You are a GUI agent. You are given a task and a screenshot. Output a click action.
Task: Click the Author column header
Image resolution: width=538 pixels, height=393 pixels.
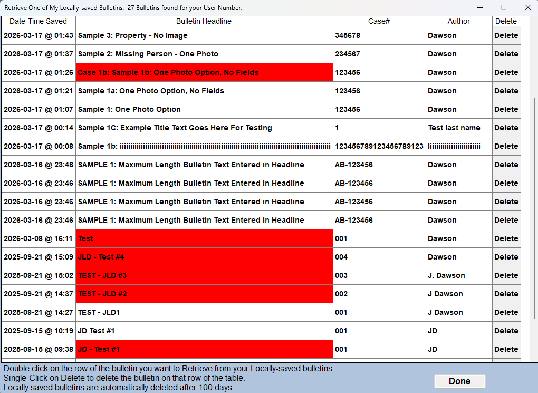(459, 21)
